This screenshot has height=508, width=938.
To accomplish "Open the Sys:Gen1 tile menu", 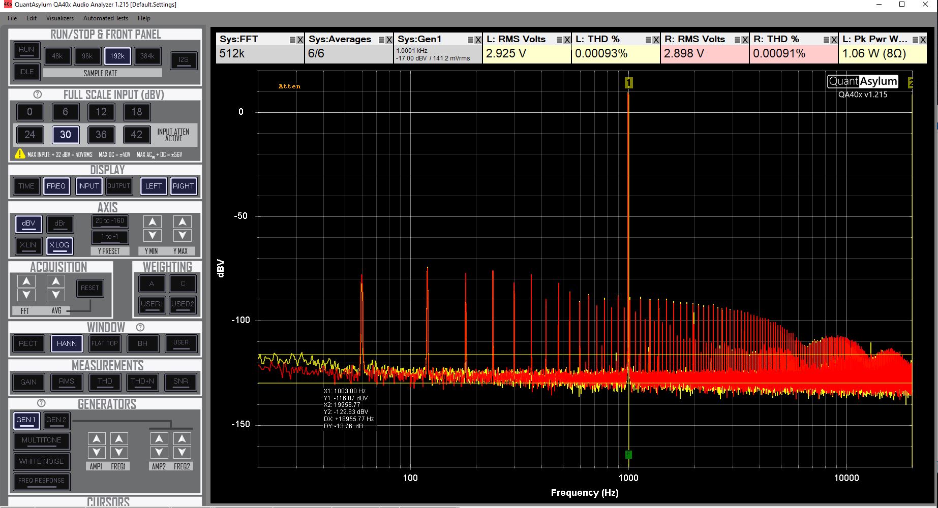I will 470,40.
